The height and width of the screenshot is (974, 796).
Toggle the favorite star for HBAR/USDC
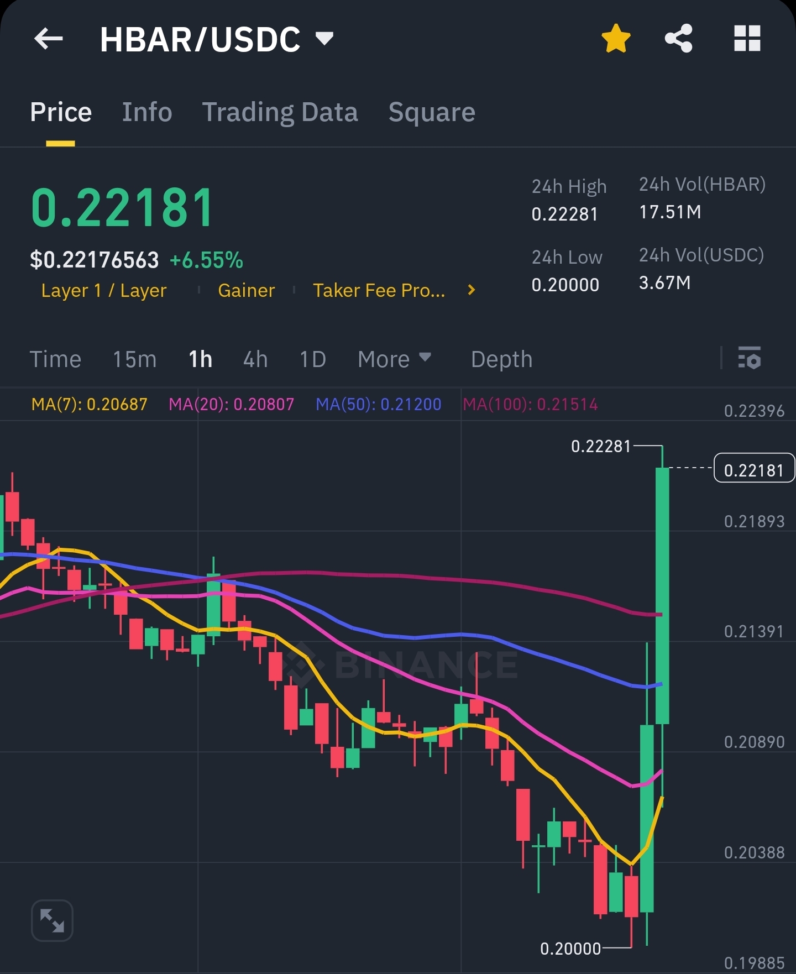tap(616, 39)
